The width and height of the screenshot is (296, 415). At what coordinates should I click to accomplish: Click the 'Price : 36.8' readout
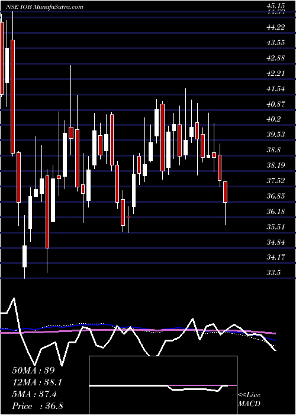[x=37, y=406]
